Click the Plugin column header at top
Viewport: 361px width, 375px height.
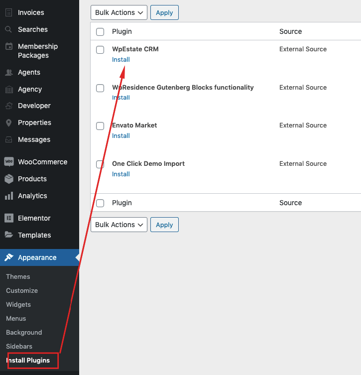(122, 31)
